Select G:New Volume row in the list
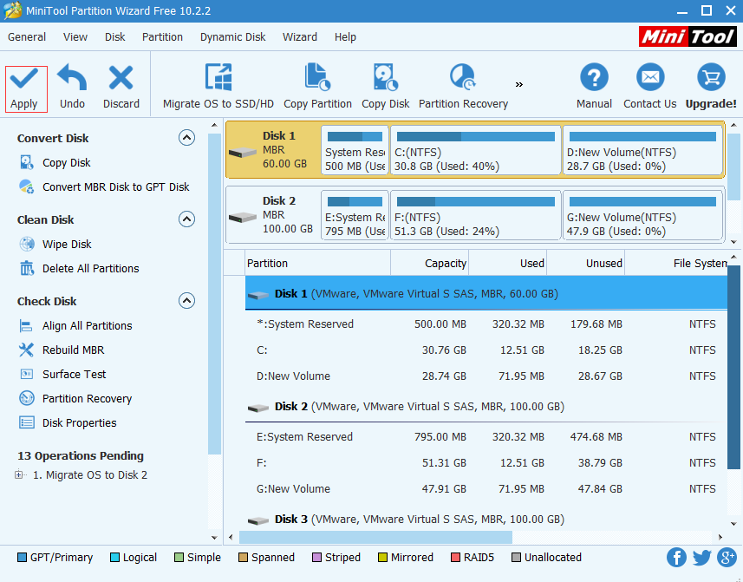Image resolution: width=743 pixels, height=582 pixels. tap(486, 489)
